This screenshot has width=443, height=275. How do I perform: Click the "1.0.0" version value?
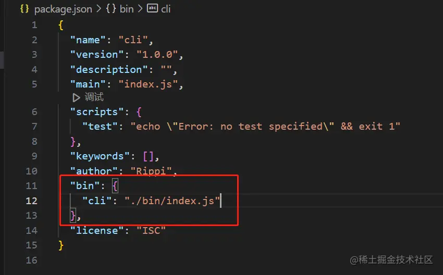(160, 55)
